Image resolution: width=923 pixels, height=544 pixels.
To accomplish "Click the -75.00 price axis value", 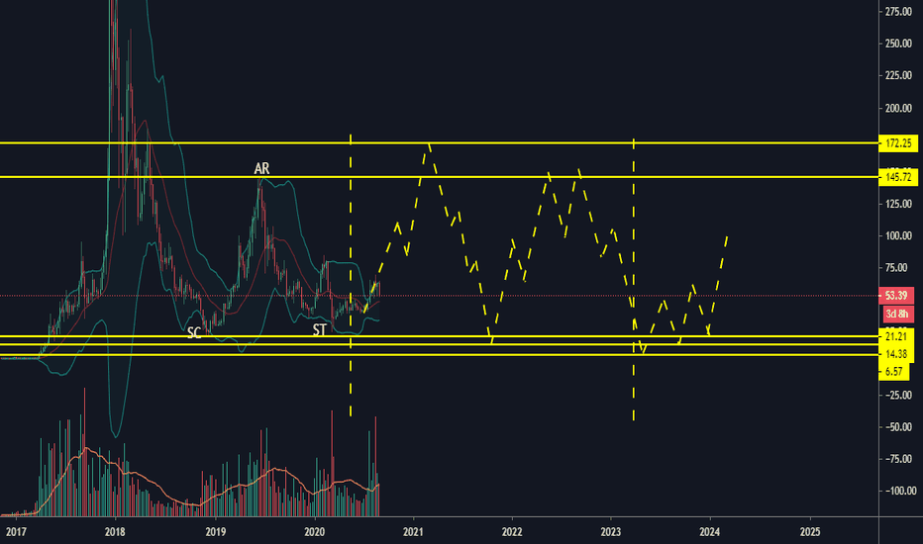I will coord(897,459).
